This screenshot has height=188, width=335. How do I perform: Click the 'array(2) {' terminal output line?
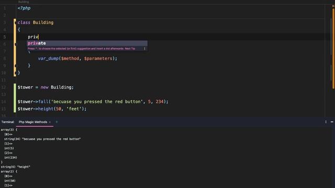(x=9, y=171)
